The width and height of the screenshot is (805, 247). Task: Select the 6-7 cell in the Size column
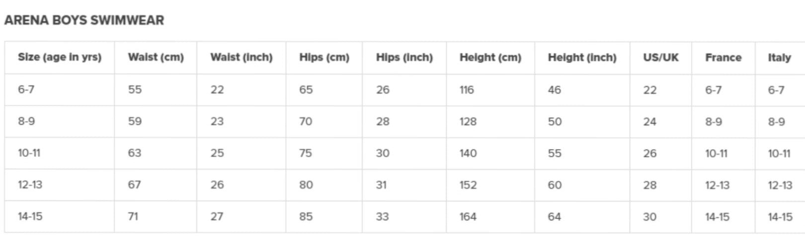(26, 90)
